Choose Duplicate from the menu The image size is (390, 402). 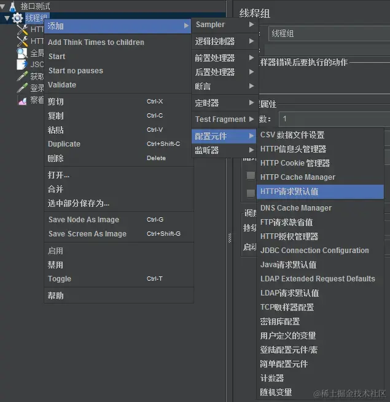coord(118,144)
